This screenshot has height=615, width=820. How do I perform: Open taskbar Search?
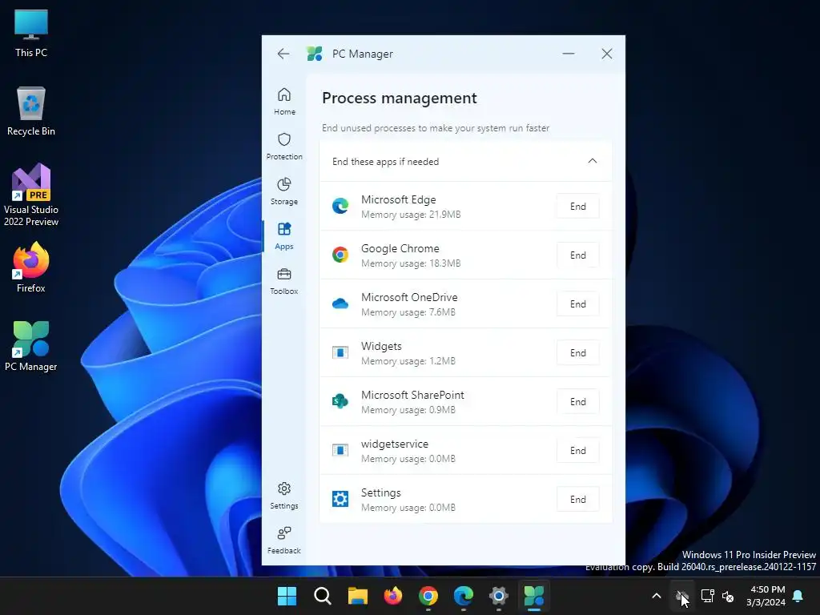[322, 596]
